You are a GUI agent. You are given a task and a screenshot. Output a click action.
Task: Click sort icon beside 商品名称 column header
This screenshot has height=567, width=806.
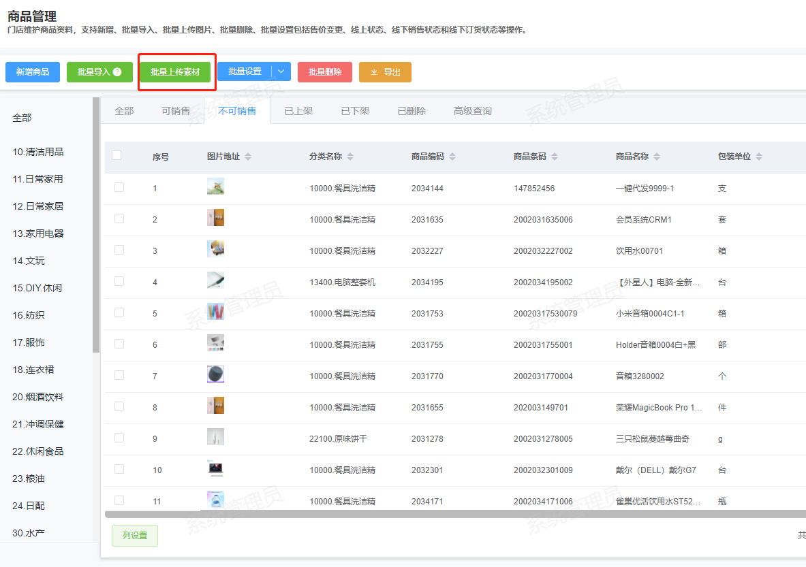click(x=657, y=157)
